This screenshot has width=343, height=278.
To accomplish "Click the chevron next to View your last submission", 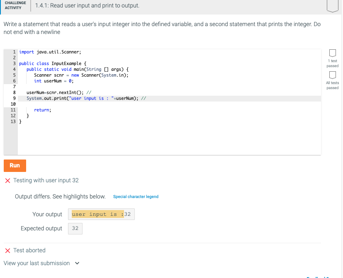I will tap(77, 263).
